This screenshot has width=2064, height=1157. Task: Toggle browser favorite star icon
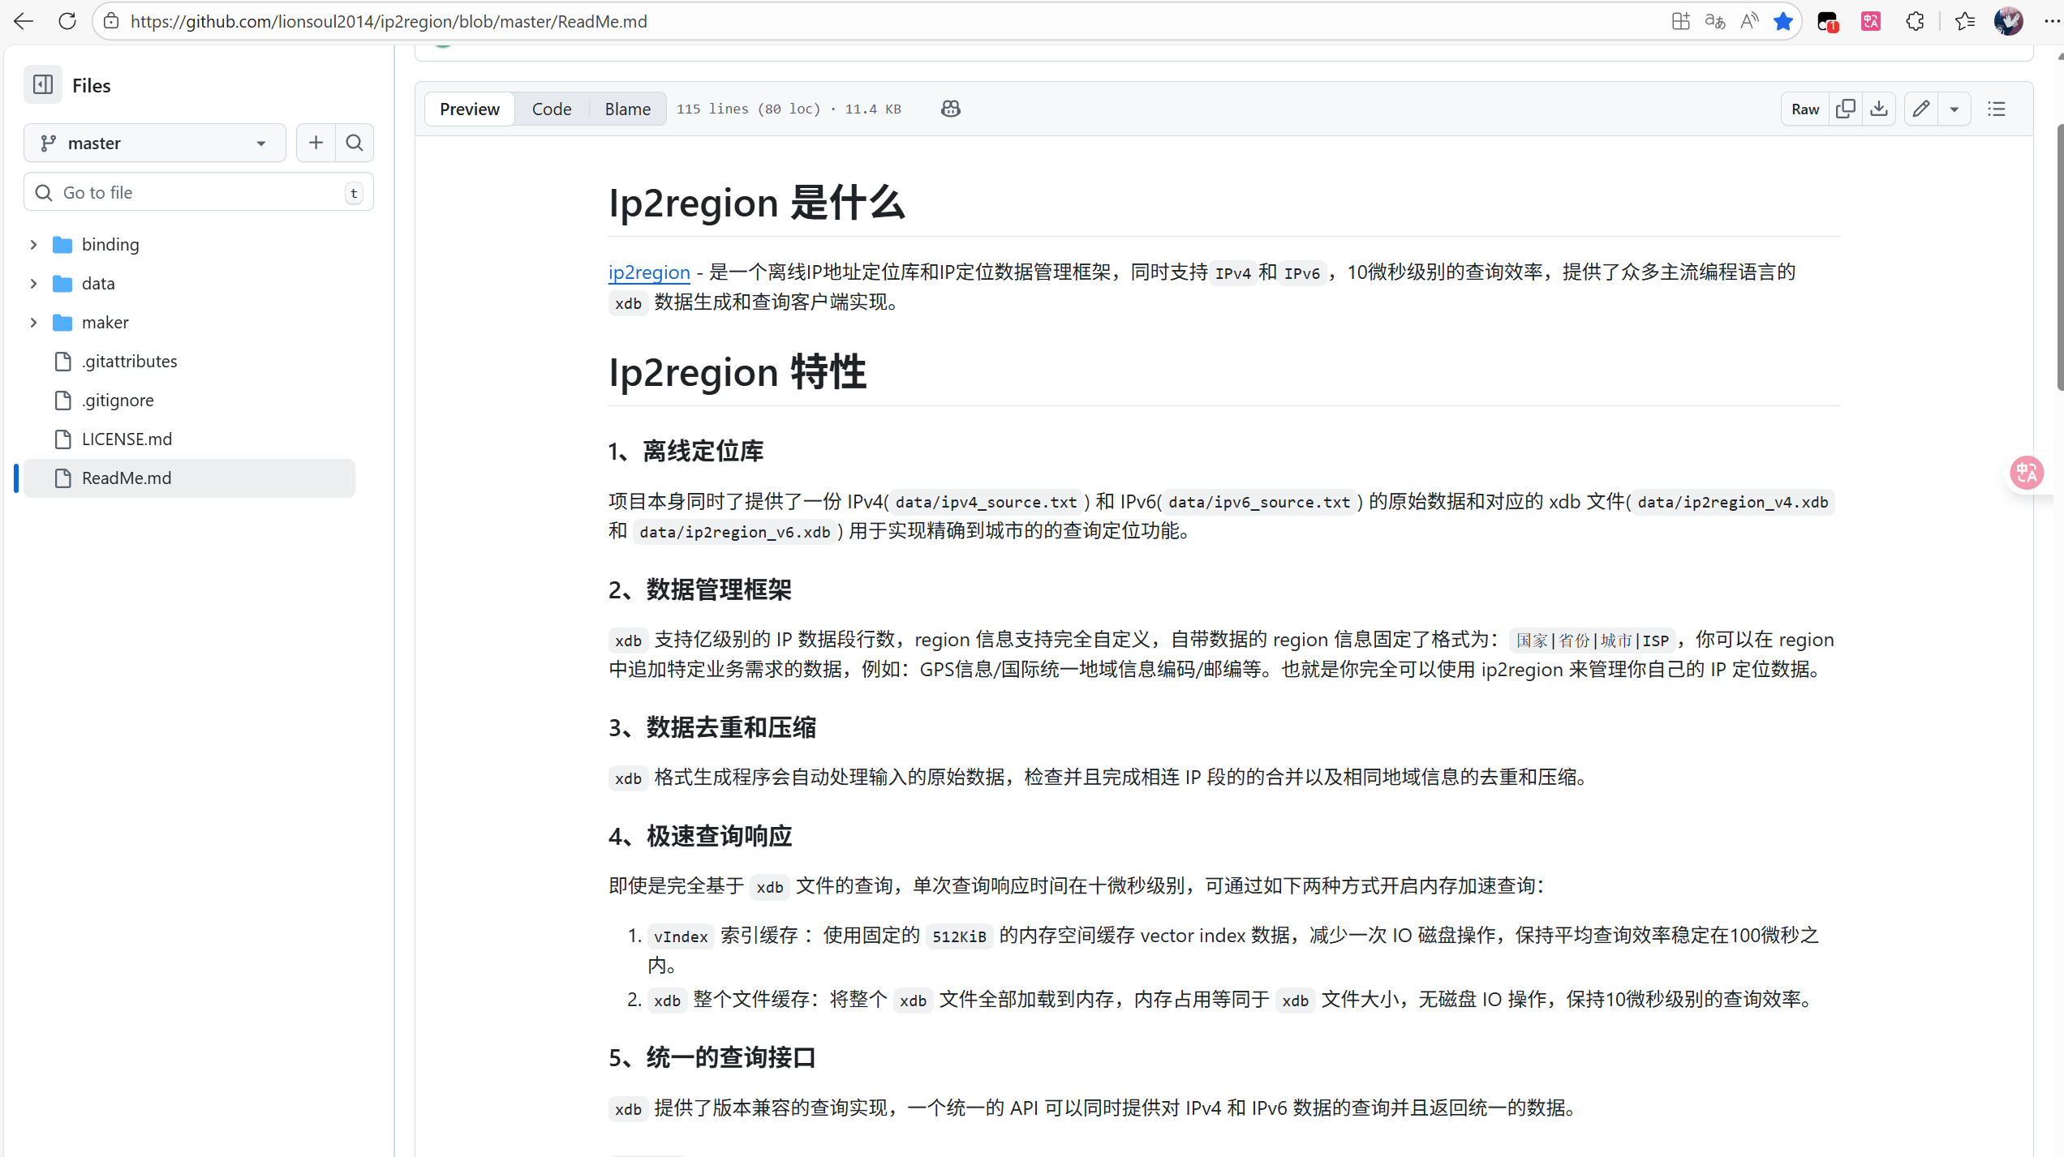click(x=1782, y=22)
